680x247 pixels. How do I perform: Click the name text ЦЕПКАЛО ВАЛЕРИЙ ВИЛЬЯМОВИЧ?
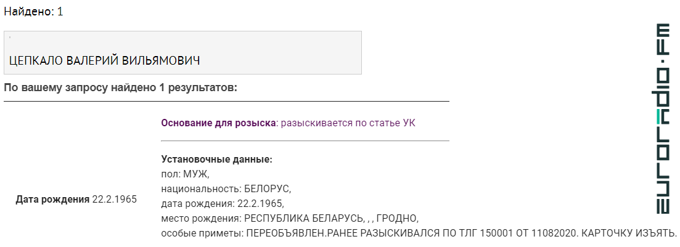point(105,60)
